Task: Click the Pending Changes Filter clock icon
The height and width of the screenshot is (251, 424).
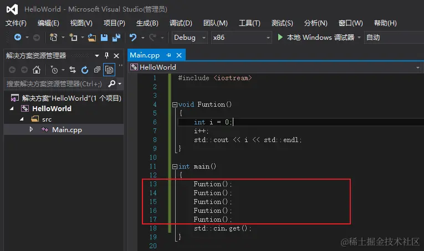Action: pyautogui.click(x=54, y=70)
